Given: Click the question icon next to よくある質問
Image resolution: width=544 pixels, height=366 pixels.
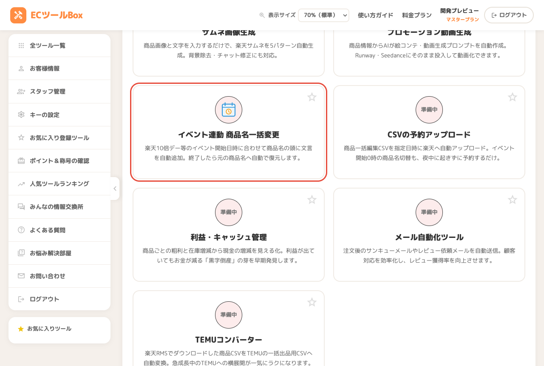Looking at the screenshot, I should point(21,230).
